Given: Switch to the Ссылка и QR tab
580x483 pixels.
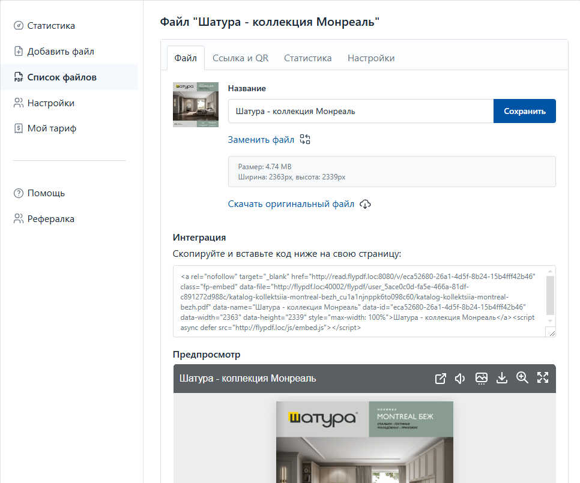Looking at the screenshot, I should pyautogui.click(x=240, y=58).
